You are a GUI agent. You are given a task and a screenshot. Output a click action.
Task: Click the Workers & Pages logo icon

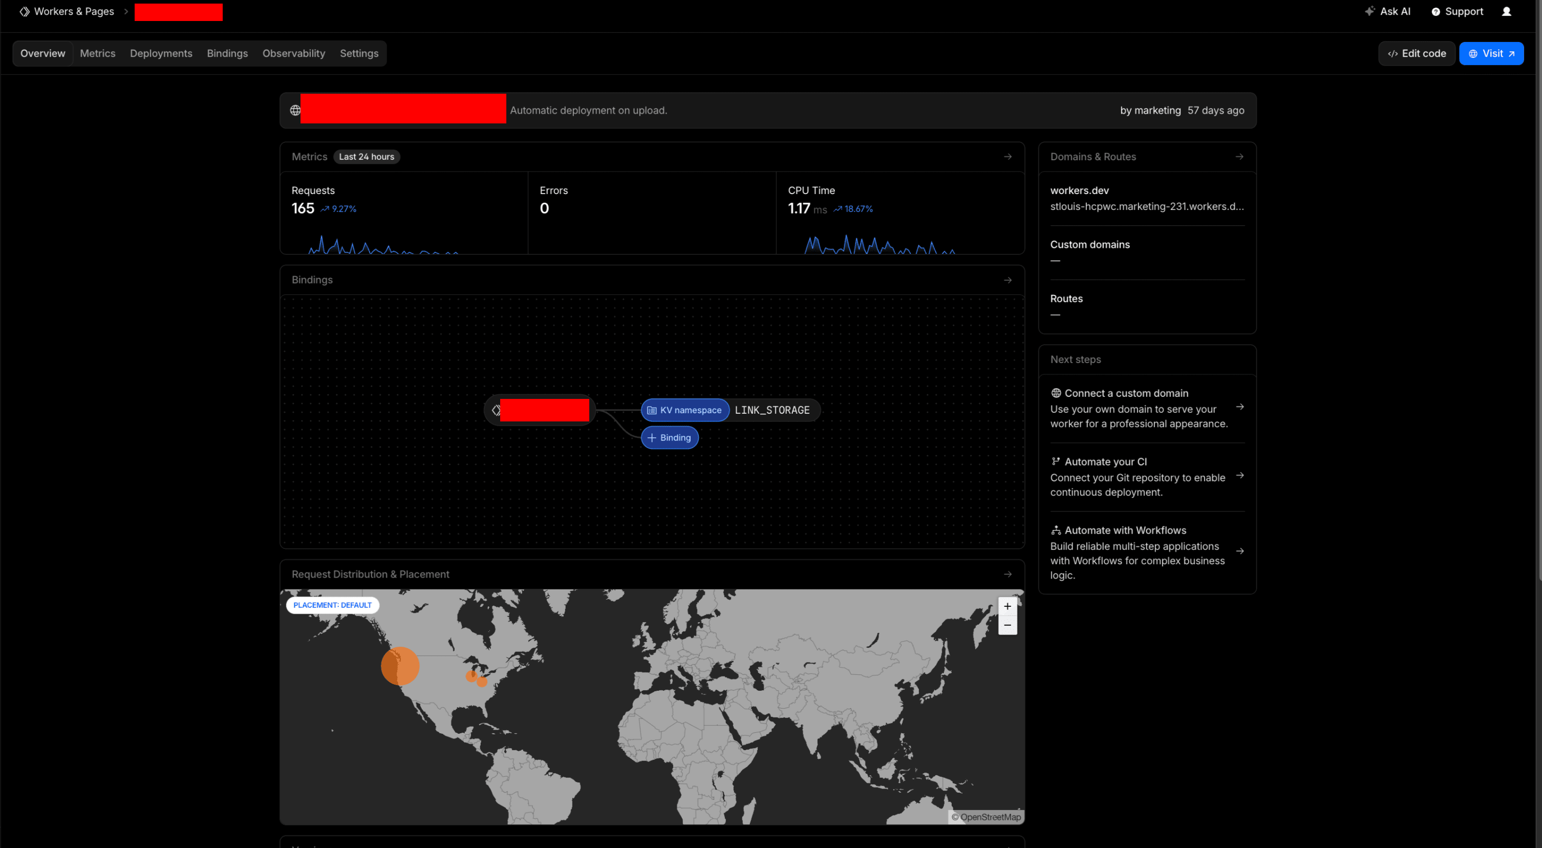(25, 11)
